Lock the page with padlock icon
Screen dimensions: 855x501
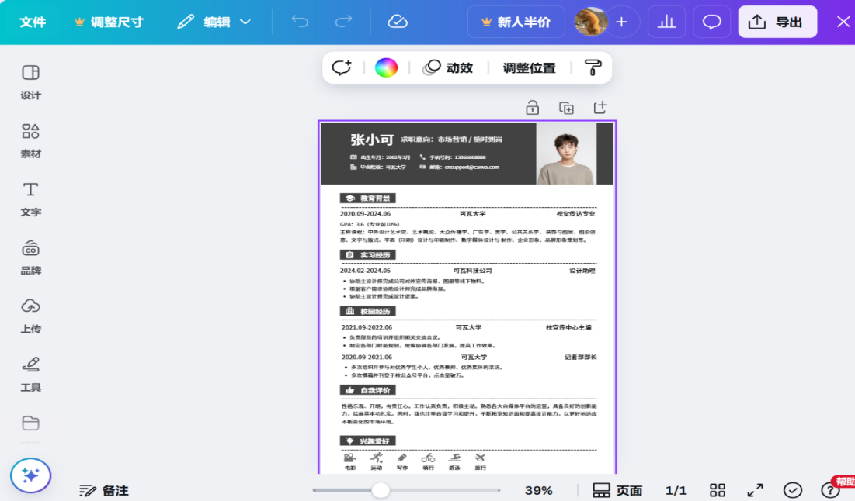[x=532, y=107]
